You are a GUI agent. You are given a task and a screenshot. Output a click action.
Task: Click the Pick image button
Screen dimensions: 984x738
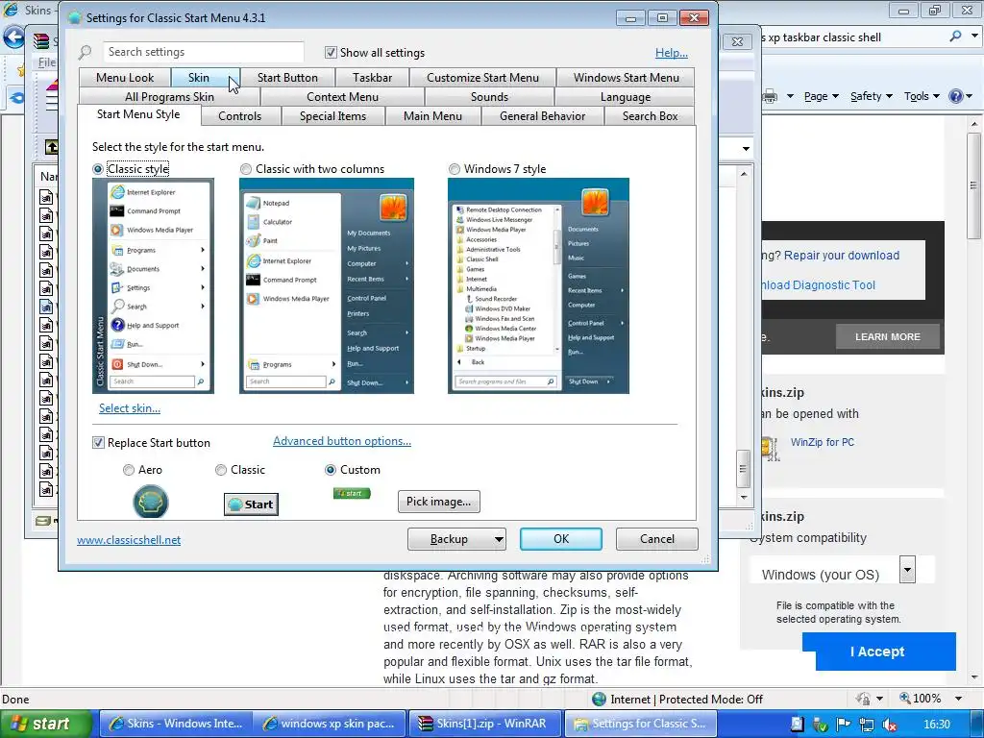pyautogui.click(x=438, y=502)
